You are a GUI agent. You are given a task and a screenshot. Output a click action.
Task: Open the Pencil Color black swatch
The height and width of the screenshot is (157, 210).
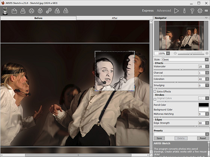click(x=203, y=105)
